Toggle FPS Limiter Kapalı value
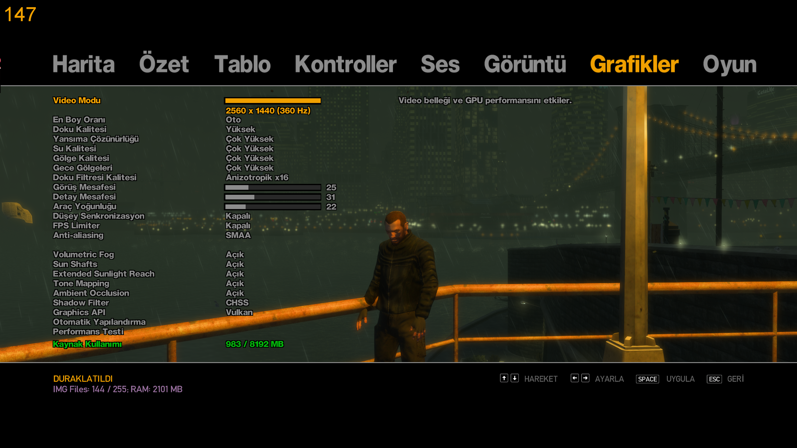The height and width of the screenshot is (448, 797). click(x=238, y=226)
